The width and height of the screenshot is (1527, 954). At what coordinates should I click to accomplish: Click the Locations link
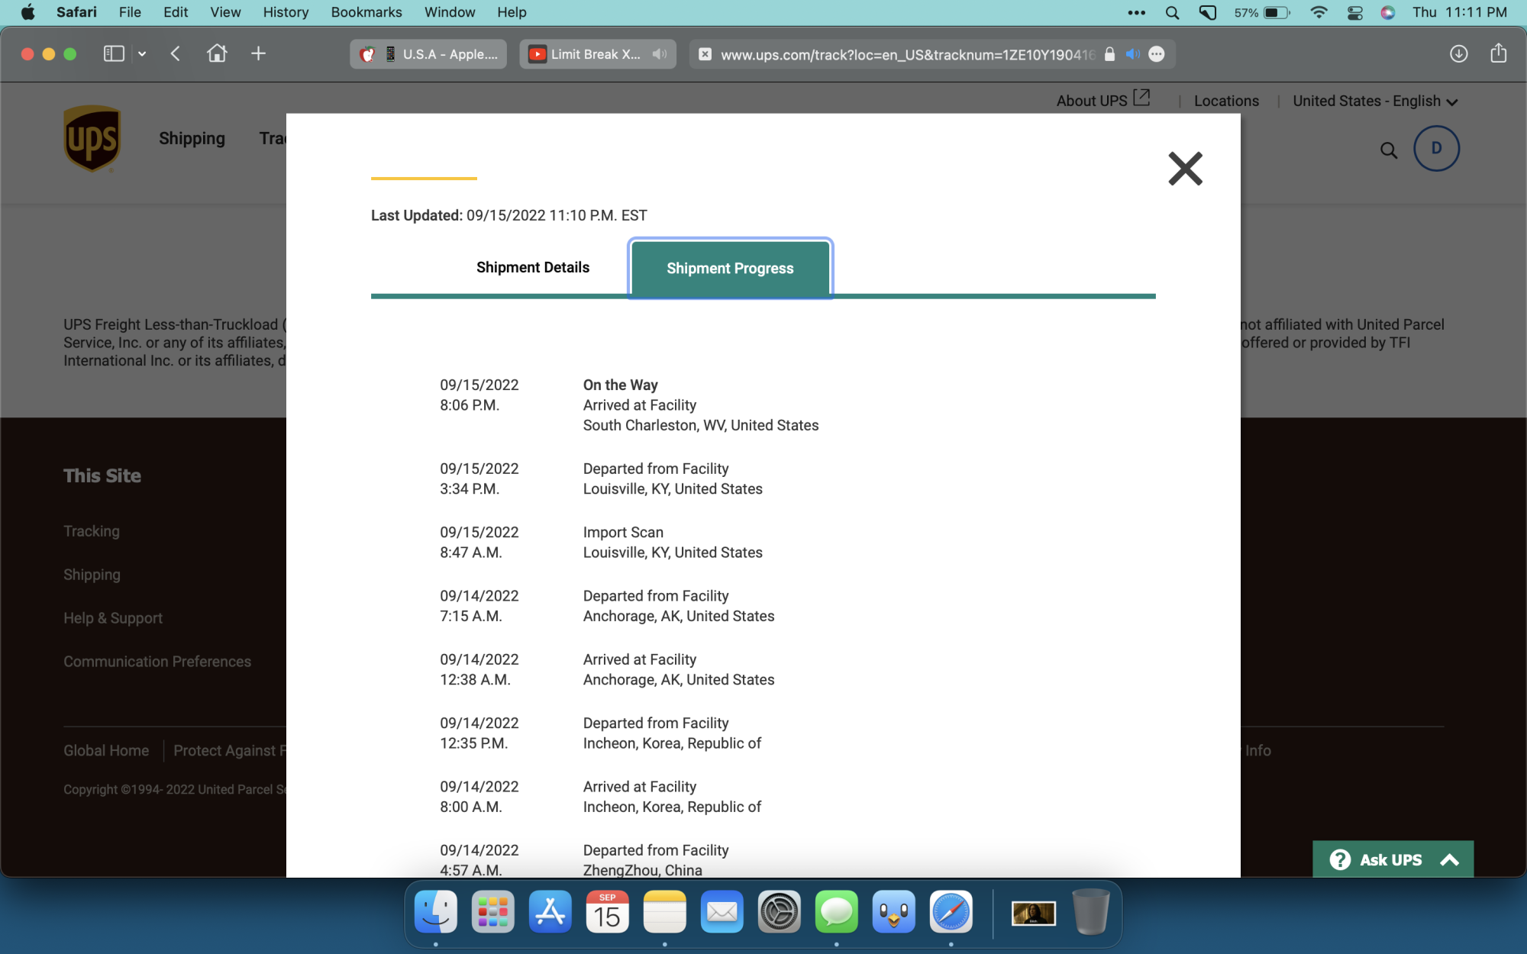coord(1226,101)
